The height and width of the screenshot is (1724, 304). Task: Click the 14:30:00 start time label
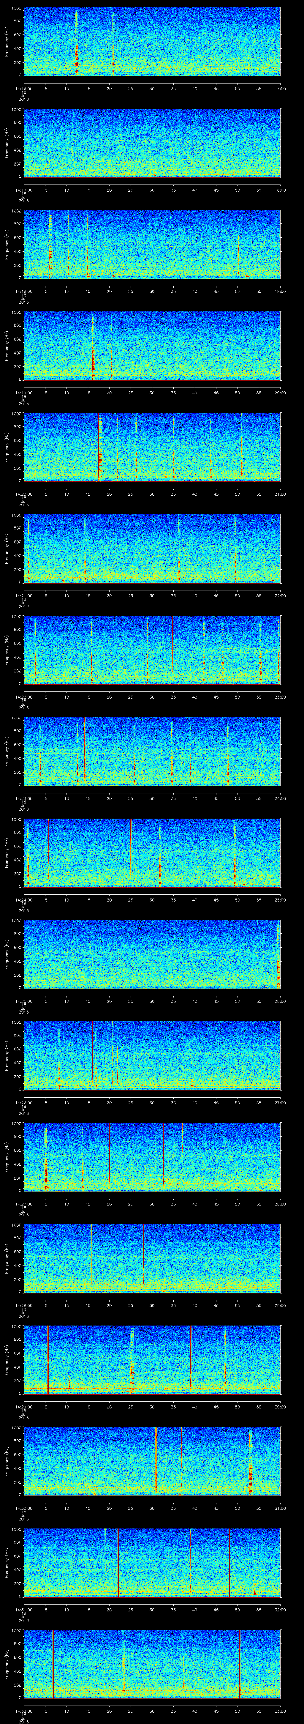pyautogui.click(x=23, y=1508)
